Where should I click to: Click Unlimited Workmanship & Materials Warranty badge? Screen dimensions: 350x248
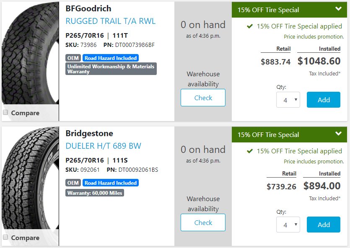tap(111, 69)
